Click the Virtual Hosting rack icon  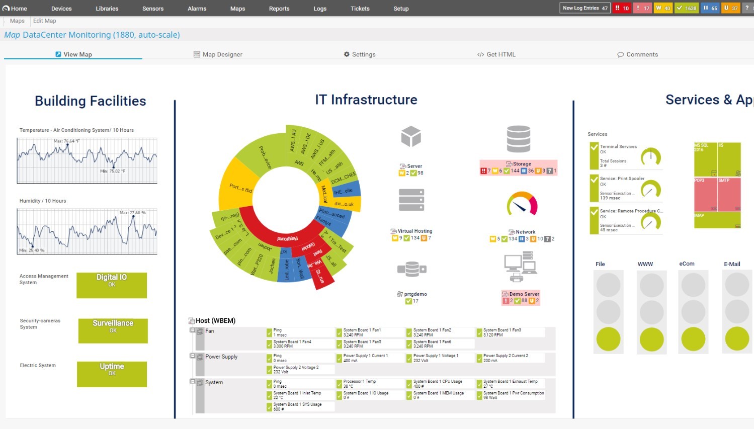click(411, 200)
